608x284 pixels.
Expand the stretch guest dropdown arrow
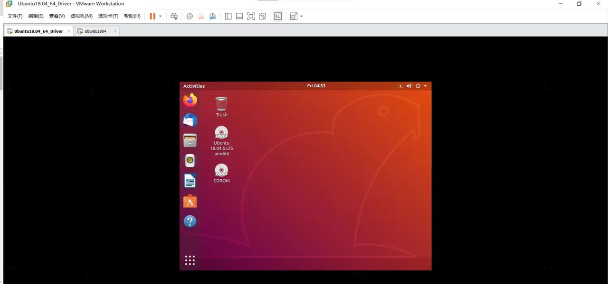pyautogui.click(x=302, y=16)
